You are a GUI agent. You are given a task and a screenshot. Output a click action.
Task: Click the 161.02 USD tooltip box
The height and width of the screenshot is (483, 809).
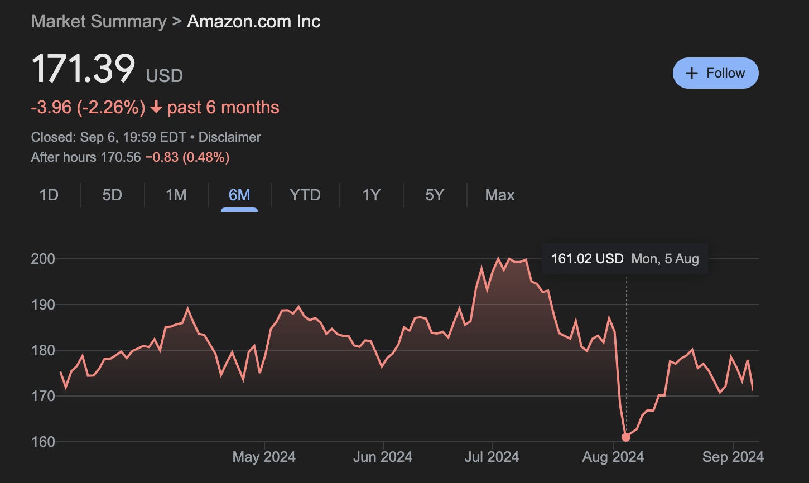[625, 258]
